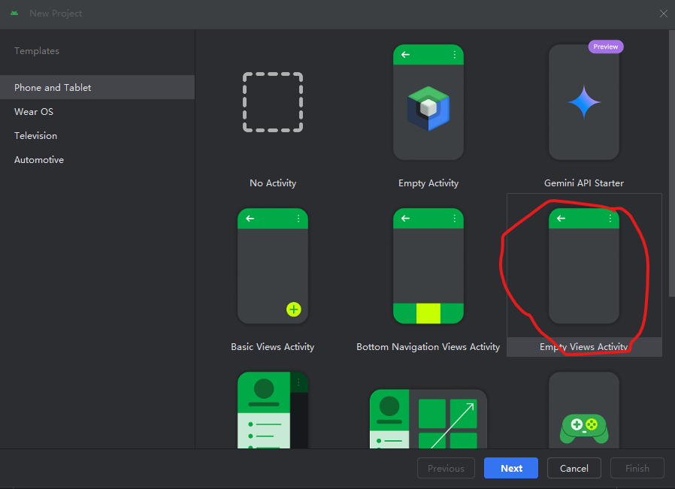
Task: Switch to the Automotive templates
Action: click(x=97, y=159)
